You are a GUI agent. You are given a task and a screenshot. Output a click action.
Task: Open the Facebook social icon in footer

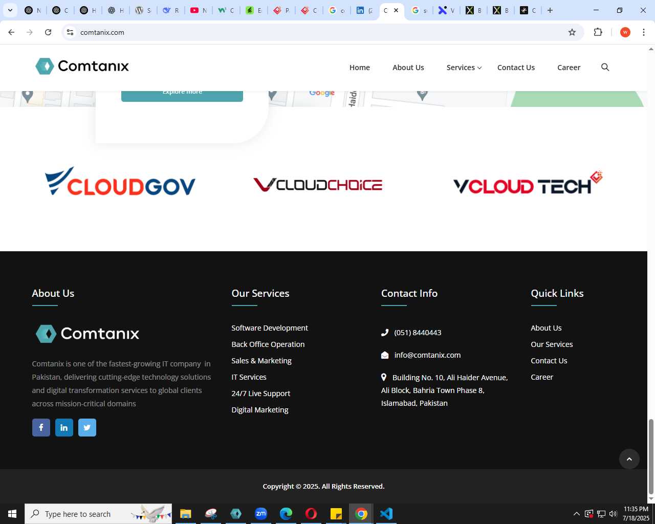point(41,427)
